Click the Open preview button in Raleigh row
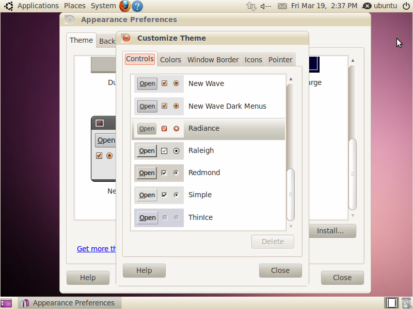413x309 pixels. click(147, 151)
